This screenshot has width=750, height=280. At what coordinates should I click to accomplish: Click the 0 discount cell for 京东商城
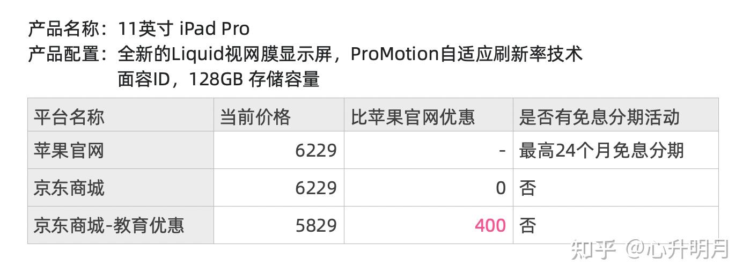(x=500, y=188)
